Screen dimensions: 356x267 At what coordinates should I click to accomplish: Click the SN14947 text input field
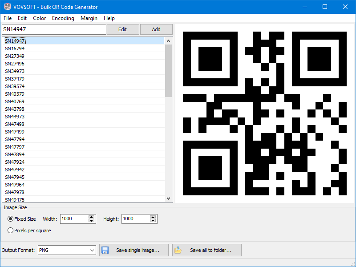click(53, 29)
